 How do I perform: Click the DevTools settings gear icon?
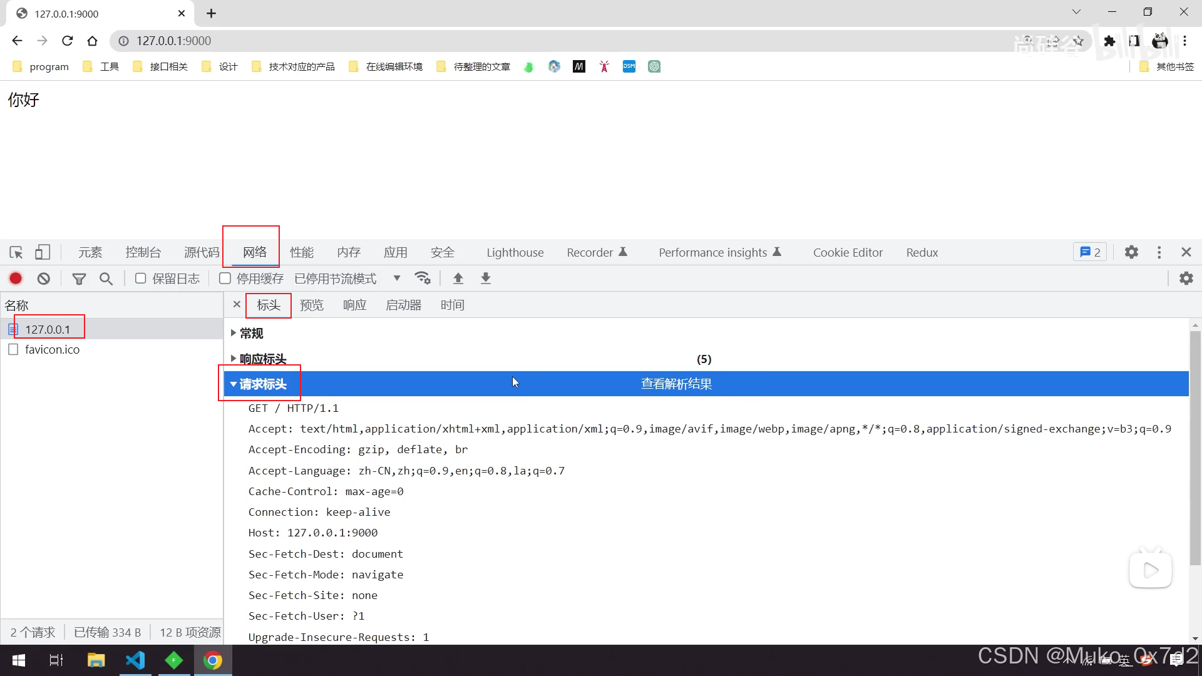click(1131, 252)
